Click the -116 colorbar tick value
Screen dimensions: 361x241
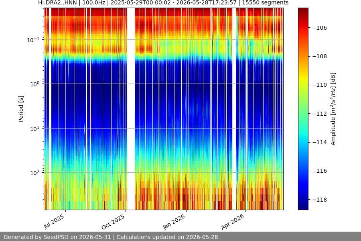coord(320,171)
